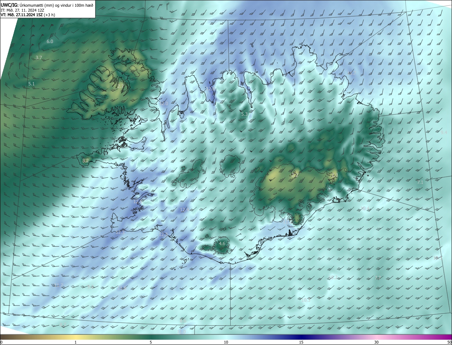
Task: Click the map value '5.3'
Action: (244, 114)
